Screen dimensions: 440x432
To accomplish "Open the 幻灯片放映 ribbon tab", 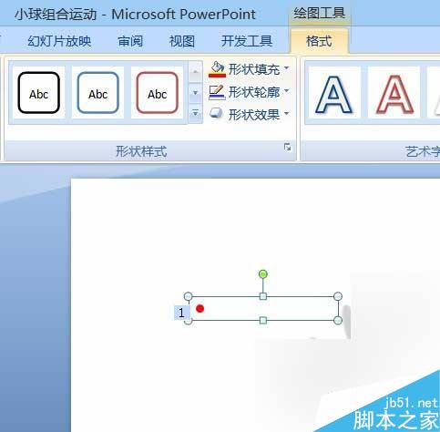I will coord(59,41).
